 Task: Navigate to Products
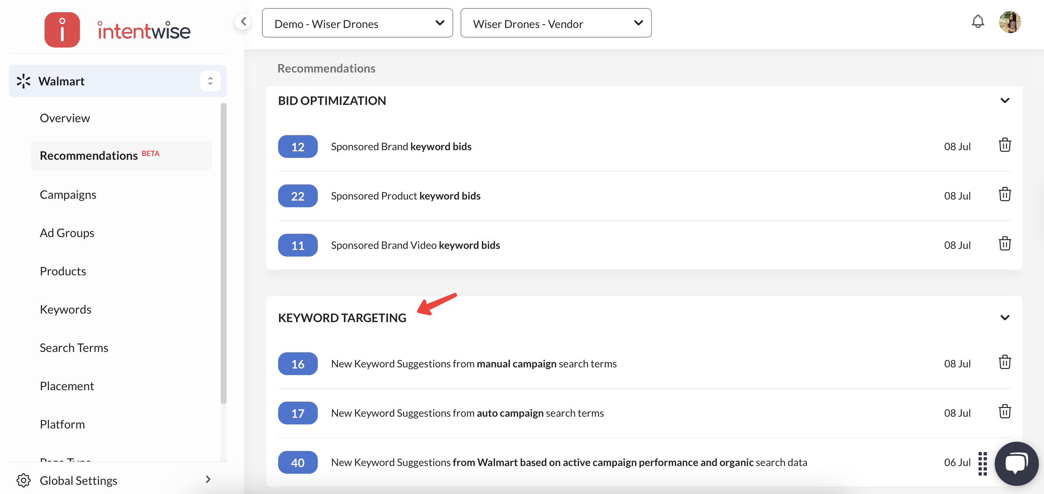(x=63, y=271)
